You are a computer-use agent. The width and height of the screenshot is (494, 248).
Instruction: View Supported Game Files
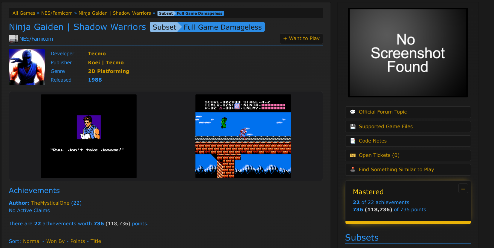point(408,126)
